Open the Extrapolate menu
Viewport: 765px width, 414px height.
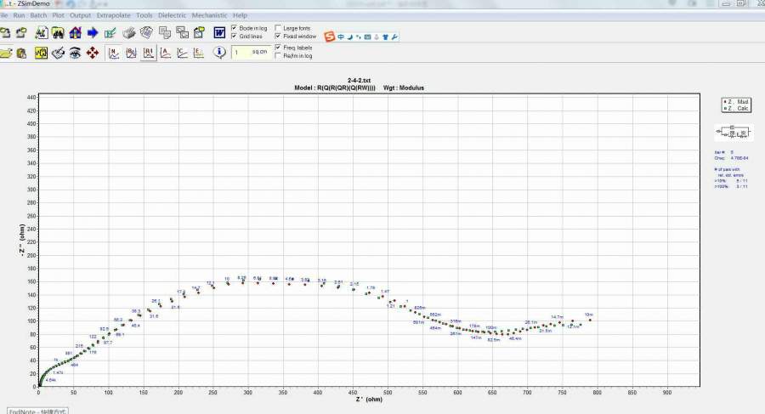[x=113, y=15]
